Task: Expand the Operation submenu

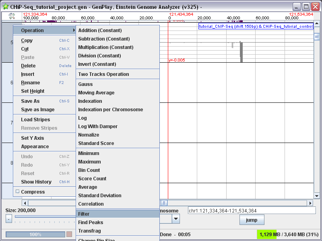Action: pyautogui.click(x=45, y=31)
